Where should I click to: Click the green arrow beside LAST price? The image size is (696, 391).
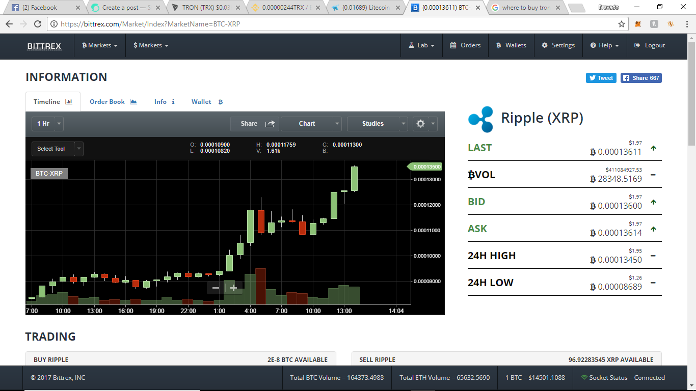tap(653, 149)
